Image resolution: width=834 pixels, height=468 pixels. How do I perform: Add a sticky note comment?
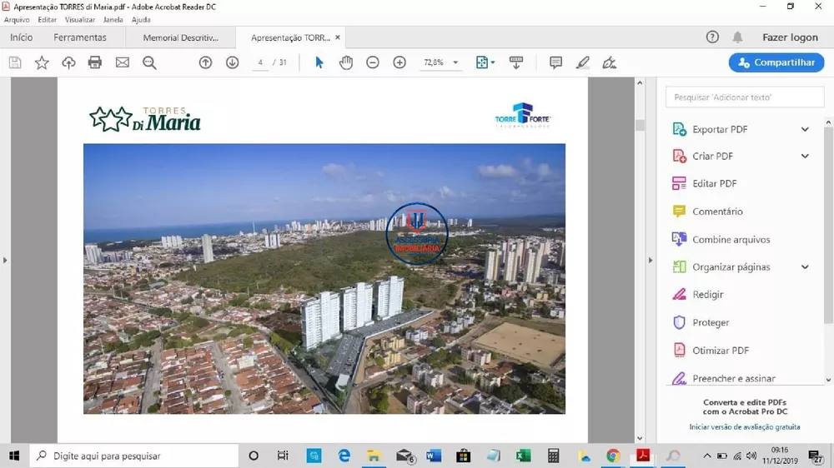point(555,62)
